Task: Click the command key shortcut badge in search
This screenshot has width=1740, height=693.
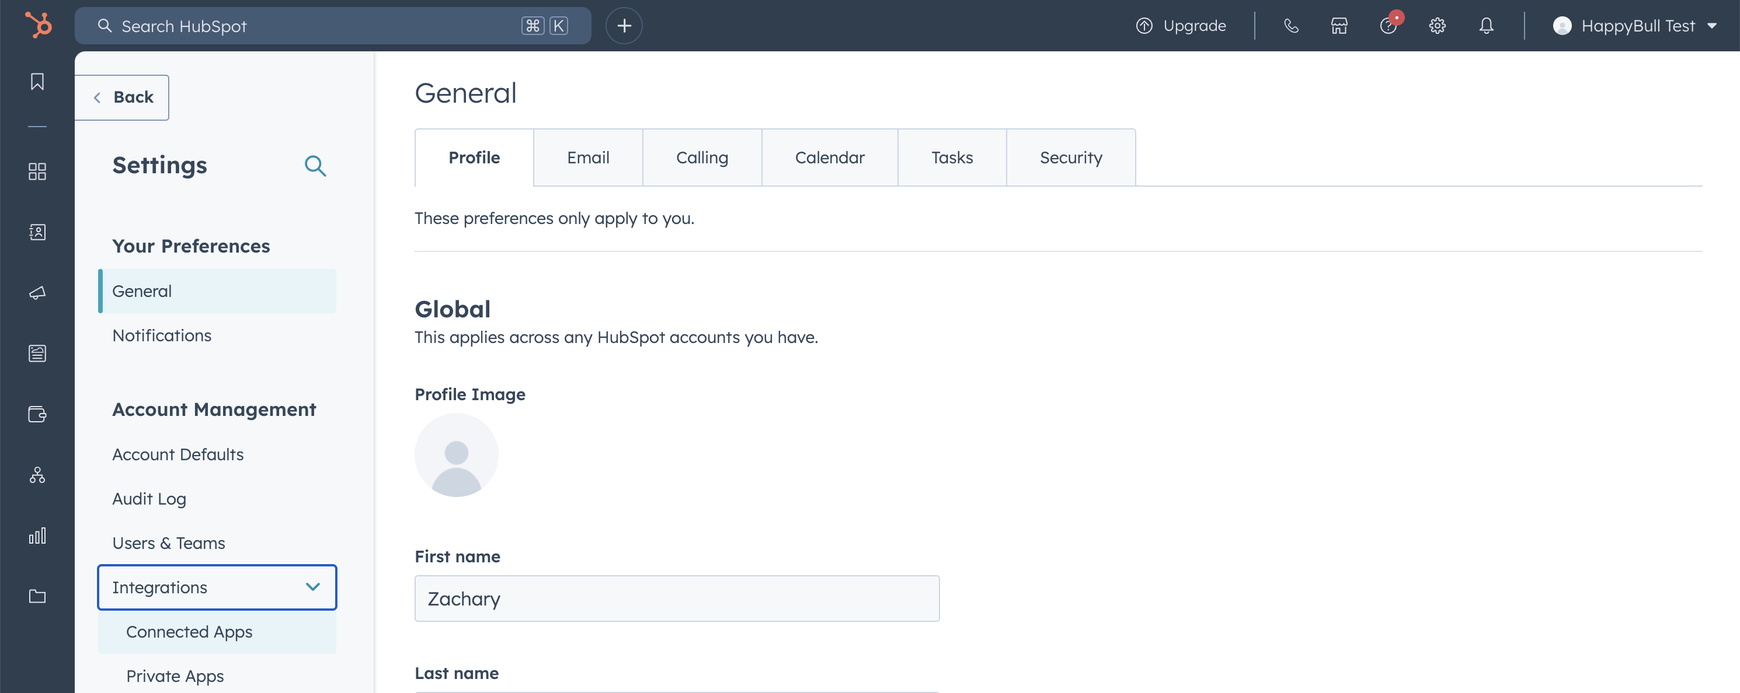Action: pyautogui.click(x=533, y=26)
